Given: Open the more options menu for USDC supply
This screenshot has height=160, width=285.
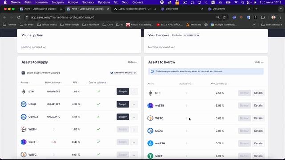Looking at the screenshot, I should coord(134,104).
